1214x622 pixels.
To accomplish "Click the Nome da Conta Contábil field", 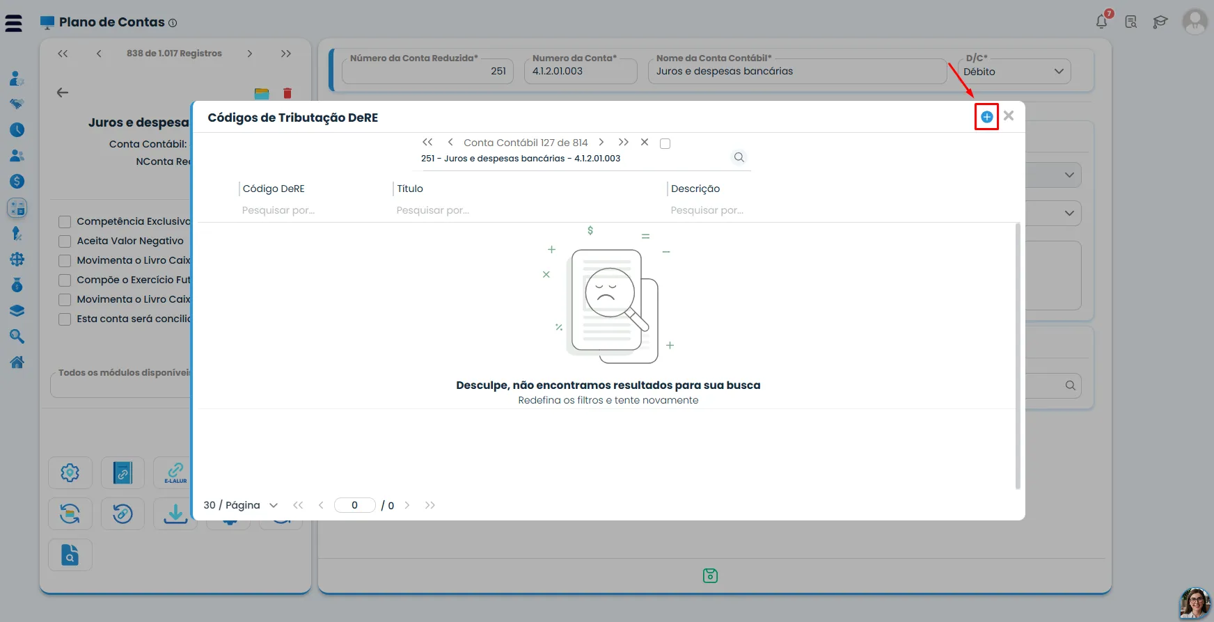I will 797,72.
